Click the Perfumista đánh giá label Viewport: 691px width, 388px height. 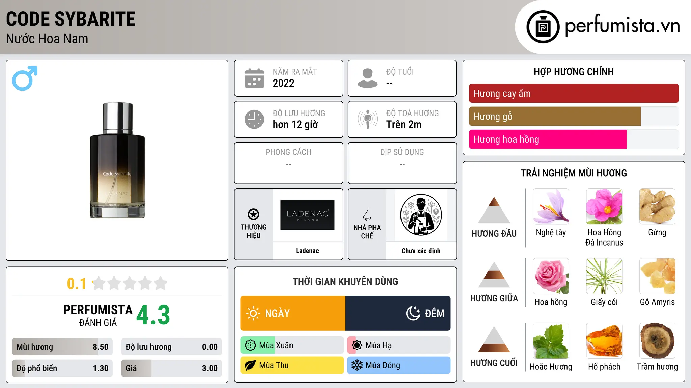pos(98,315)
